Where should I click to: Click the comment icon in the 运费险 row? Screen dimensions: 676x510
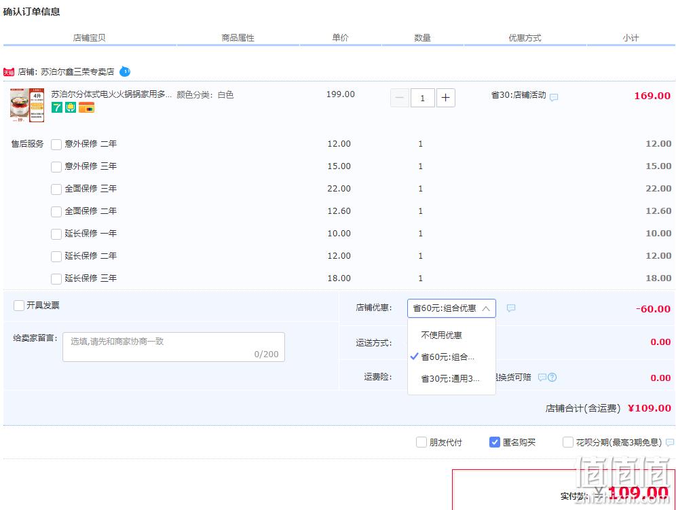point(542,377)
